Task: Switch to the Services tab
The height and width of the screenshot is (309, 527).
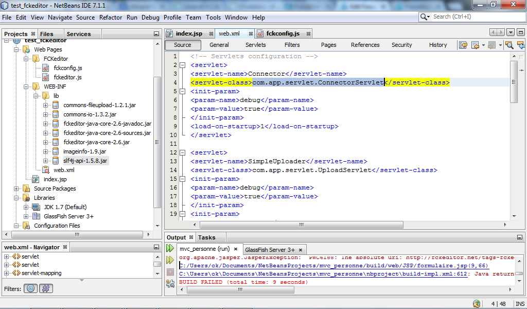Action: click(x=79, y=34)
